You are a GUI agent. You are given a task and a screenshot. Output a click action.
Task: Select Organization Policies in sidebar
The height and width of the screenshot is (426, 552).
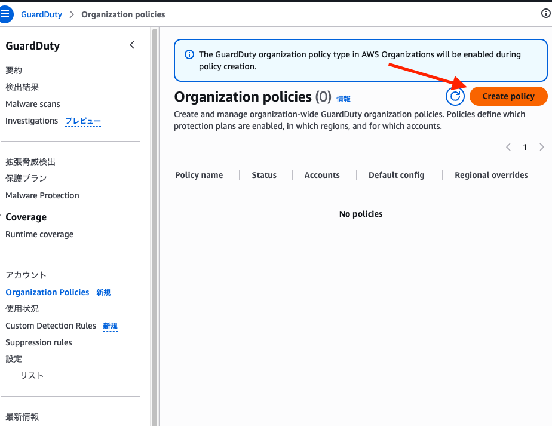point(47,292)
